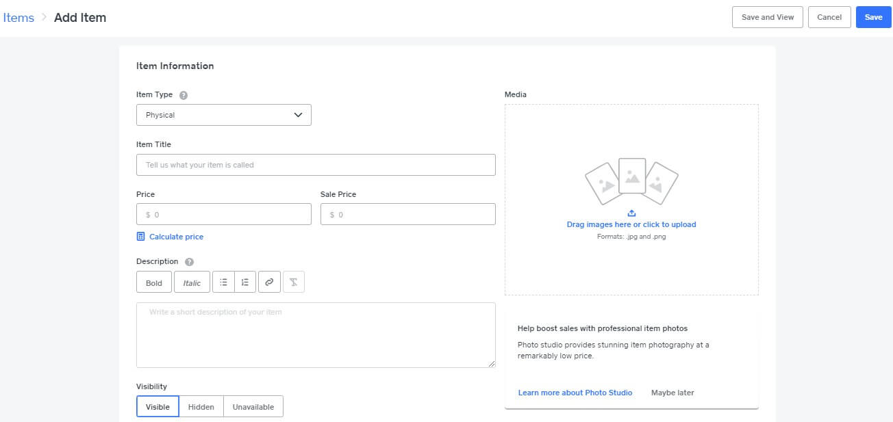
Task: Dismiss the photo promo with Maybe later
Action: click(x=673, y=393)
